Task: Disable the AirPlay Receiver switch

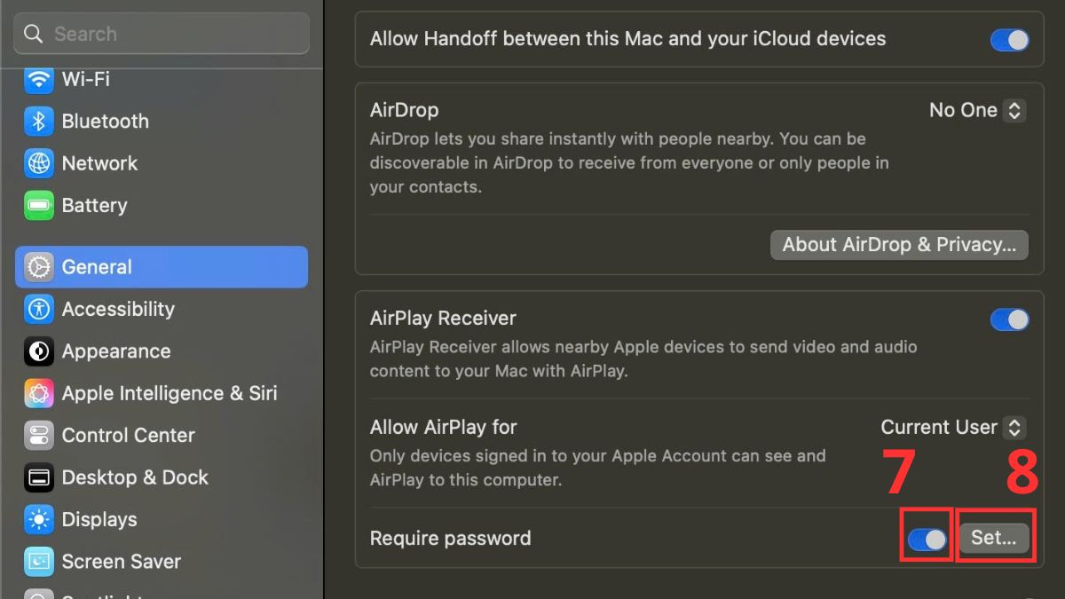Action: coord(1009,319)
